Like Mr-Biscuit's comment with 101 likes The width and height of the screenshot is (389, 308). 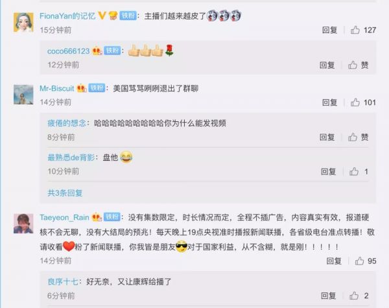[355, 102]
